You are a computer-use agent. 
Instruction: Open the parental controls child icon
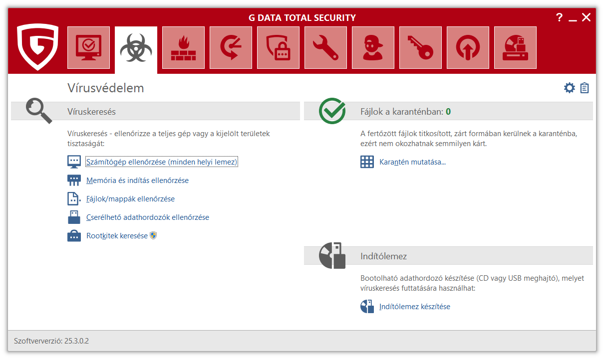(373, 47)
